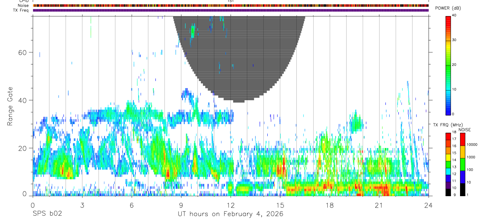Click the purple TX Freq strip above the plot
482x222 pixels.
point(231,10)
